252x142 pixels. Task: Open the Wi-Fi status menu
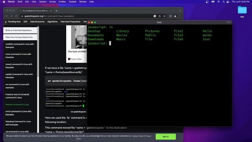pyautogui.click(x=219, y=2)
